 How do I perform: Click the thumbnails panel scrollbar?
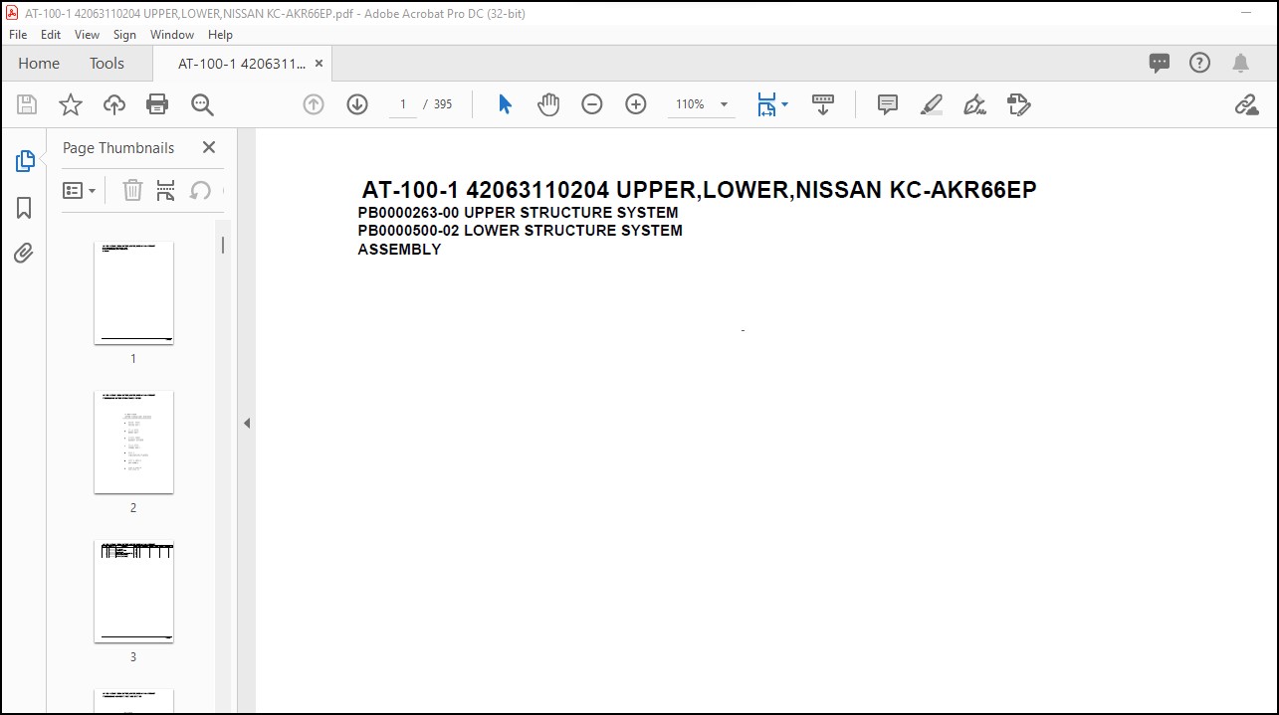click(x=223, y=245)
